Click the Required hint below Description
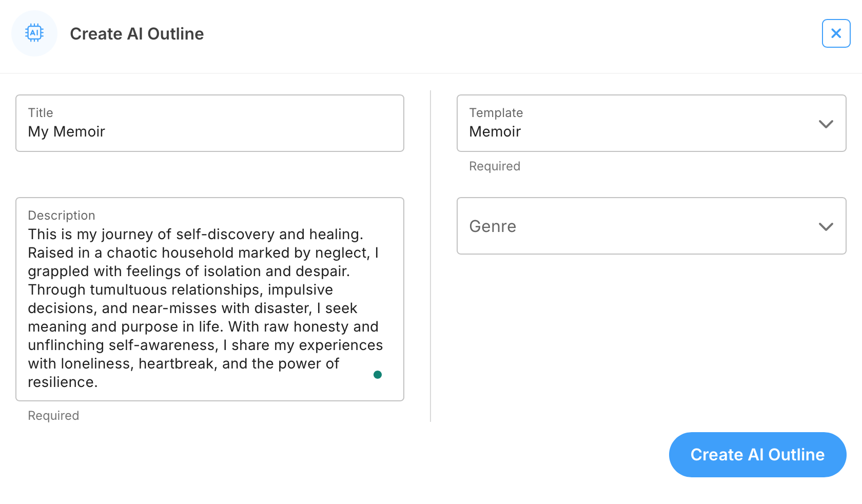This screenshot has height=504, width=862. 53,416
